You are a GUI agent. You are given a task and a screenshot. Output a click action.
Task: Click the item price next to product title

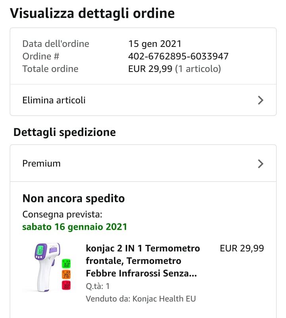tap(242, 248)
